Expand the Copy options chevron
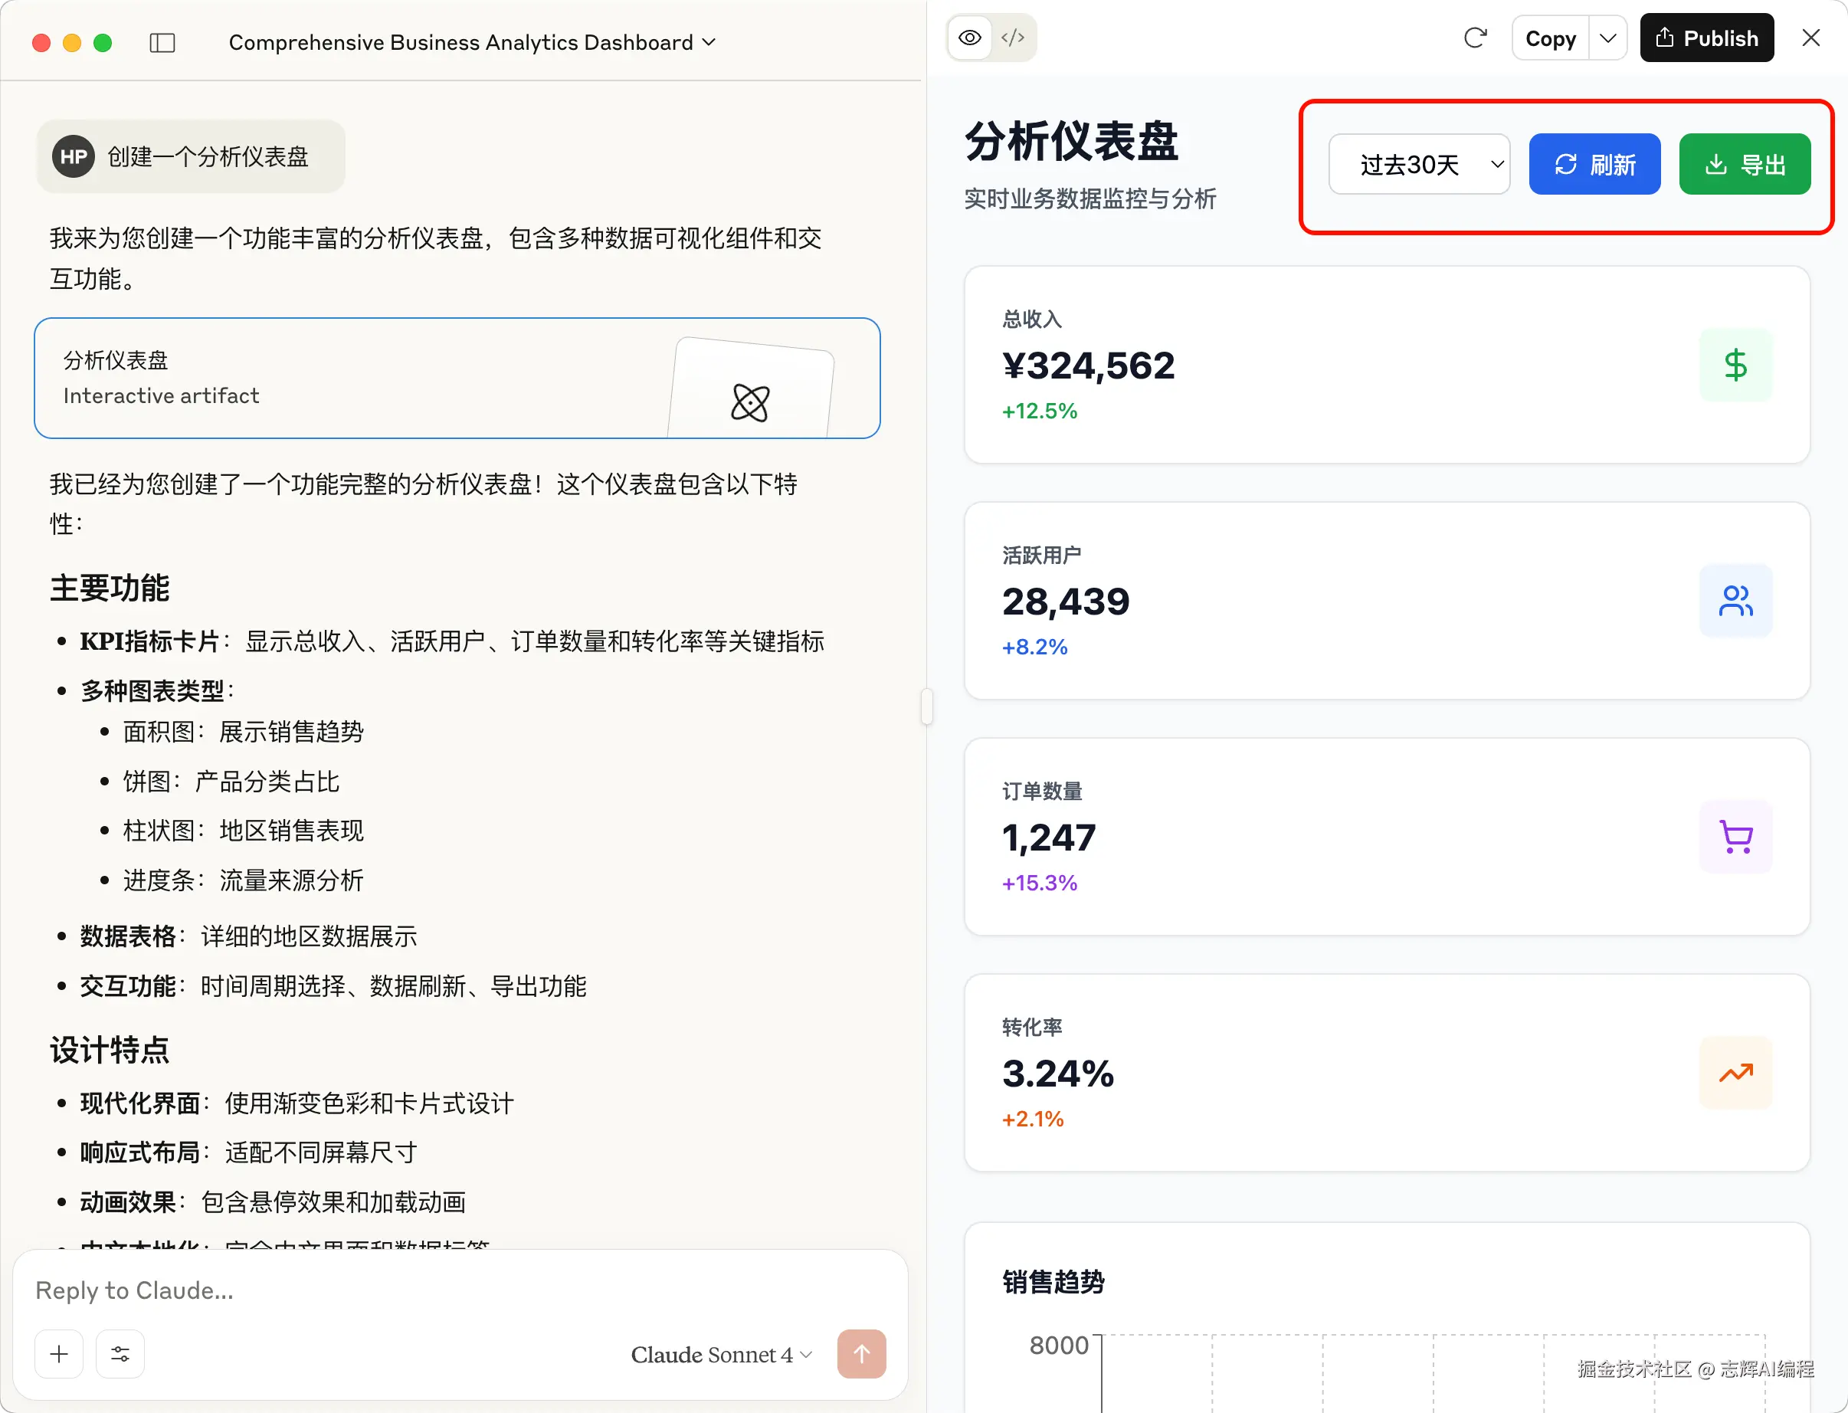 [1607, 38]
